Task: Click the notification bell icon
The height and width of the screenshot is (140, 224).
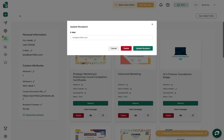Action: click(x=161, y=5)
